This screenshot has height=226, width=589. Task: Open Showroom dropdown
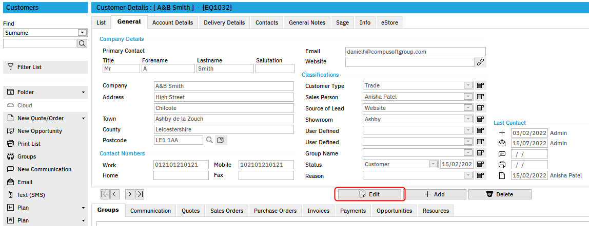coord(468,119)
